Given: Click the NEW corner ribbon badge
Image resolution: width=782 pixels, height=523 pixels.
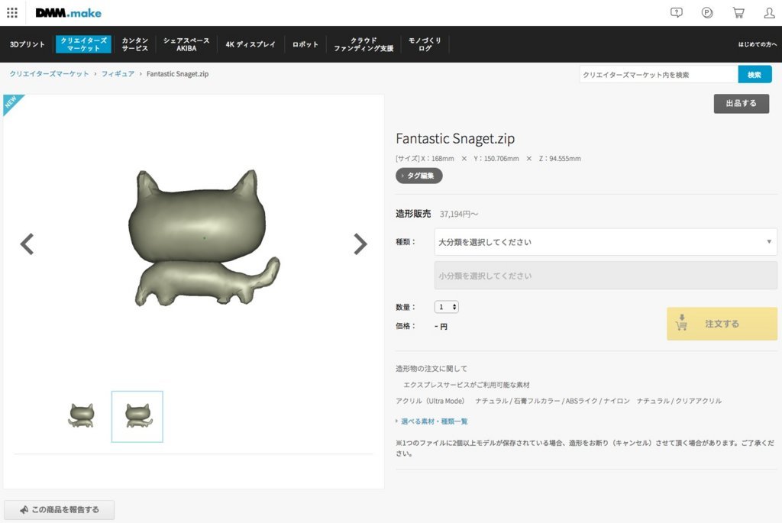Looking at the screenshot, I should (11, 102).
